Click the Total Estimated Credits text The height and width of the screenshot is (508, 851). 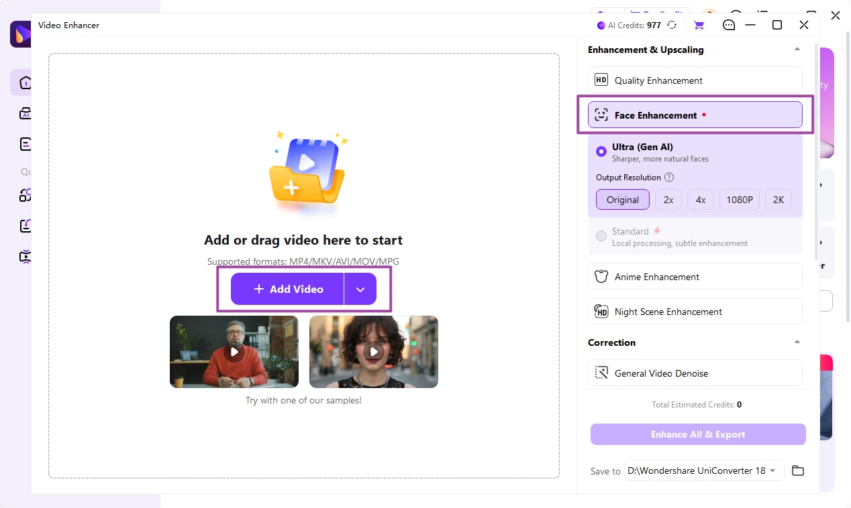tap(697, 405)
